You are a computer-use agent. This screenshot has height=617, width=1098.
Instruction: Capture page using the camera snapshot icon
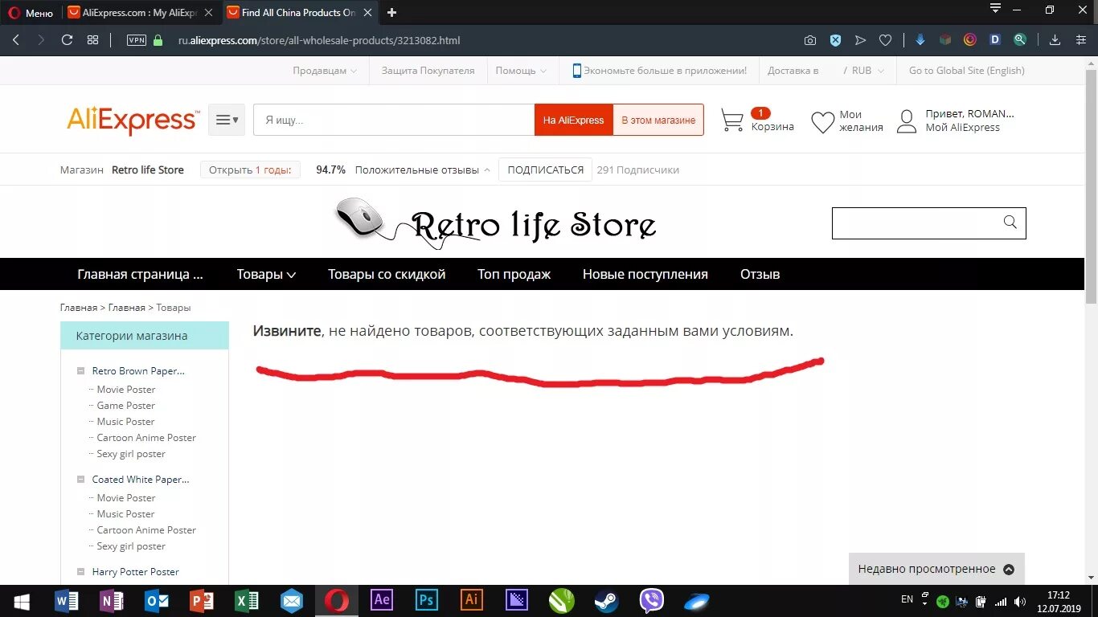click(x=810, y=39)
